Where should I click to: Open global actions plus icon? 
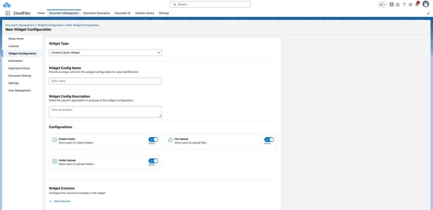392,4
